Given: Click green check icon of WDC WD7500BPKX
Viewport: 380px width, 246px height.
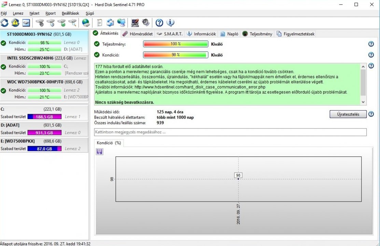Looking at the screenshot, I should 3,91.
